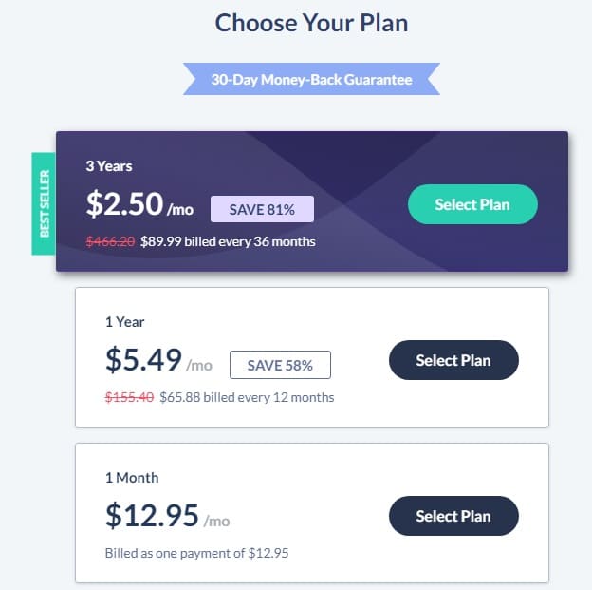Select the 1 Month plan button
The width and height of the screenshot is (592, 590).
(x=453, y=516)
